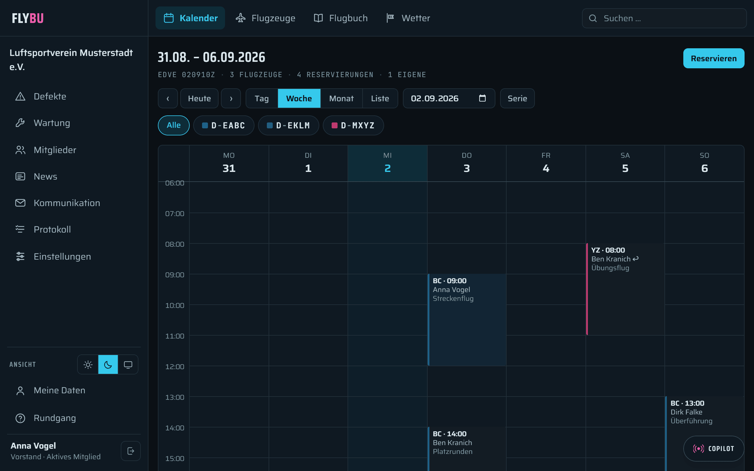
Task: Click the Anna Vogel user name
Action: [33, 446]
